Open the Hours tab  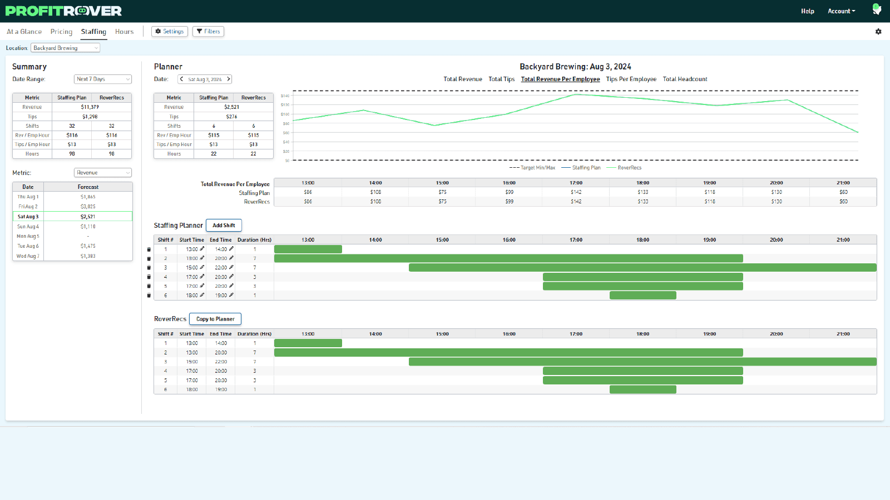click(x=124, y=32)
